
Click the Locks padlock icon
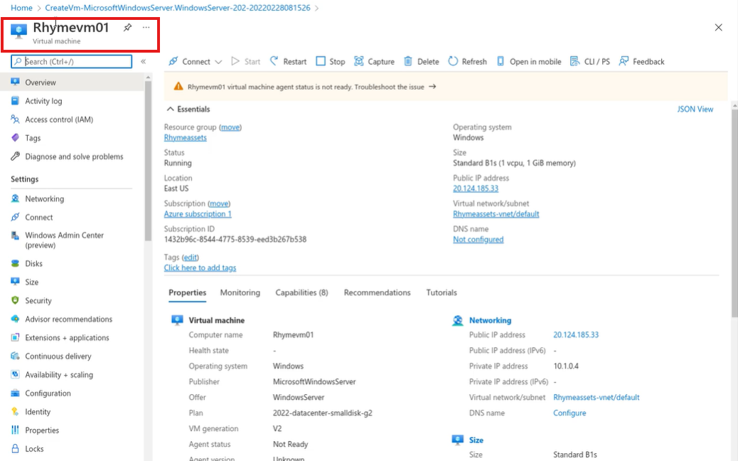pyautogui.click(x=15, y=448)
